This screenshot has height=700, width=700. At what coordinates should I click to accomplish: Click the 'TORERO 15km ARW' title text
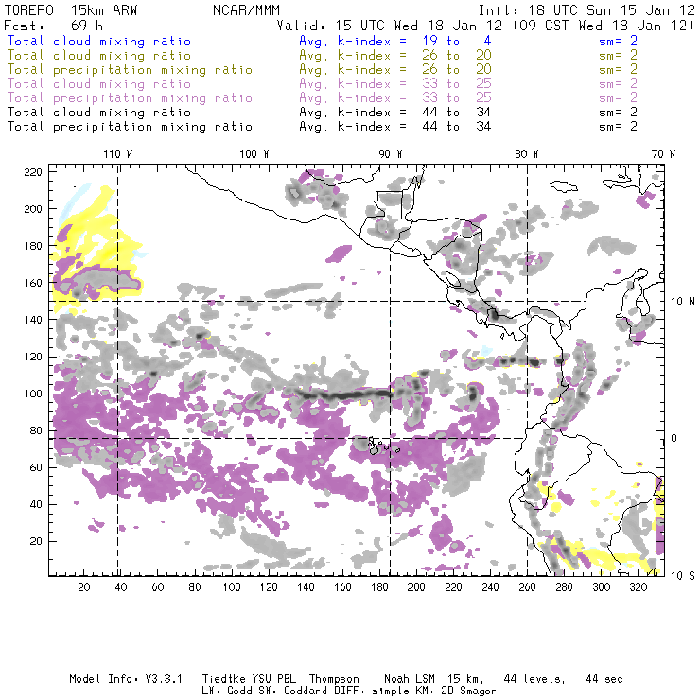(x=71, y=10)
